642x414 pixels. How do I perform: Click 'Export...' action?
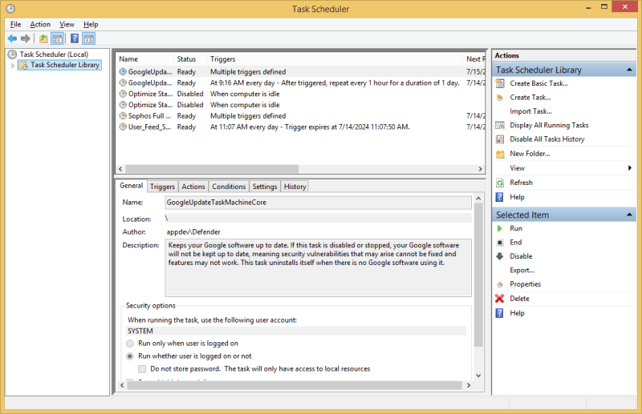click(x=522, y=270)
